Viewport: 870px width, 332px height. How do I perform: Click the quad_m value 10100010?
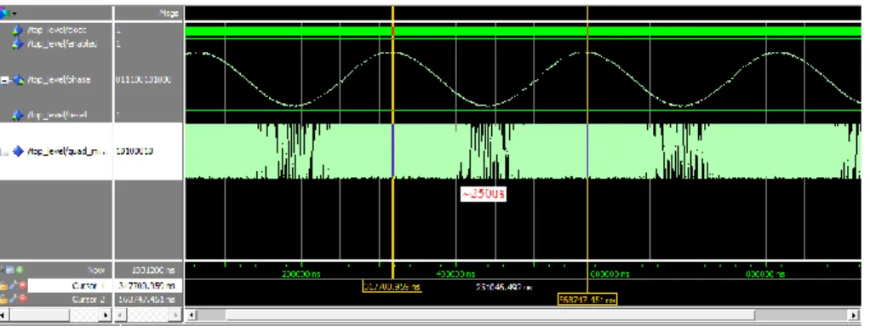[x=135, y=151]
